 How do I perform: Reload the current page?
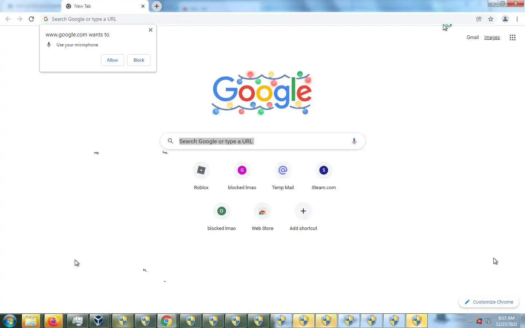point(31,19)
